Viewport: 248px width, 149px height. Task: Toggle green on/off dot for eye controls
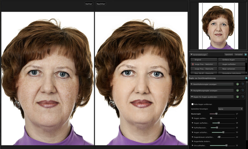[238, 97]
